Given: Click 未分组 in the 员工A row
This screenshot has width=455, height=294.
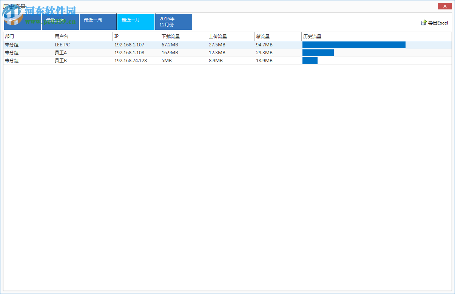Looking at the screenshot, I should pyautogui.click(x=12, y=53).
